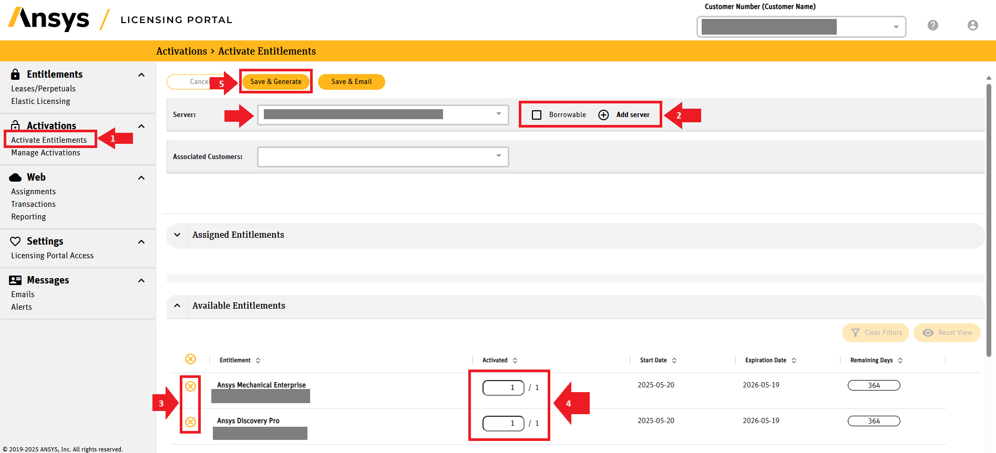The image size is (996, 453).
Task: Click the Web cloud icon
Action: pyautogui.click(x=15, y=177)
